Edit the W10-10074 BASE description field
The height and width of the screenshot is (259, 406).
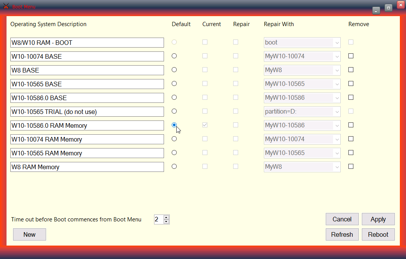click(x=87, y=56)
